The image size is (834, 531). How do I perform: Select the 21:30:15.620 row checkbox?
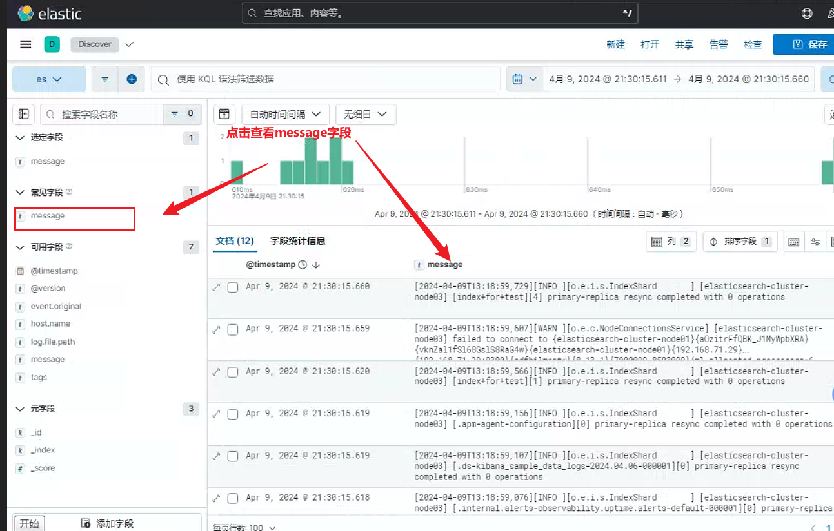pos(233,372)
